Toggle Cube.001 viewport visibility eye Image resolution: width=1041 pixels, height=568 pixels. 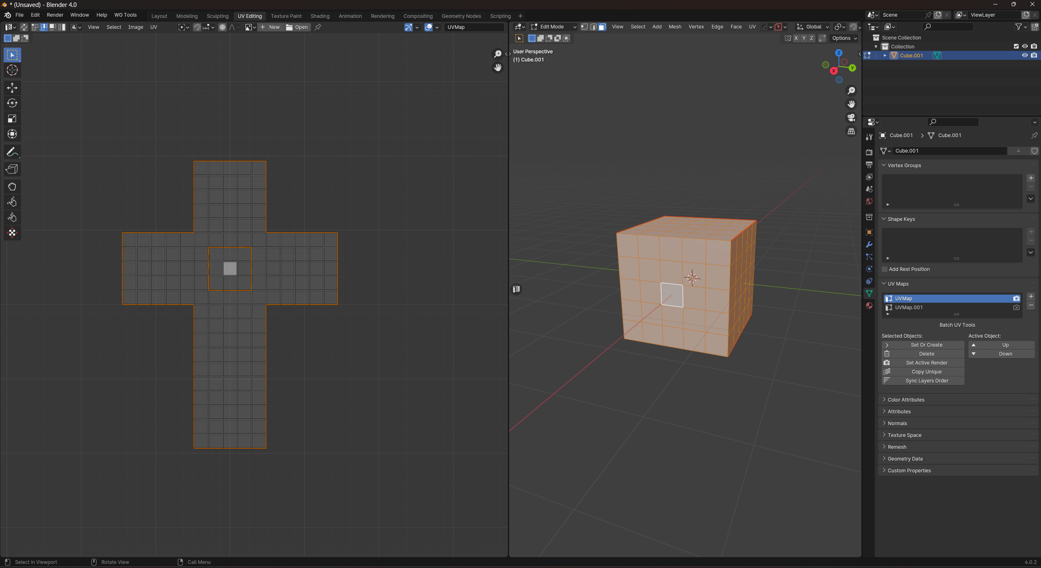coord(1025,55)
